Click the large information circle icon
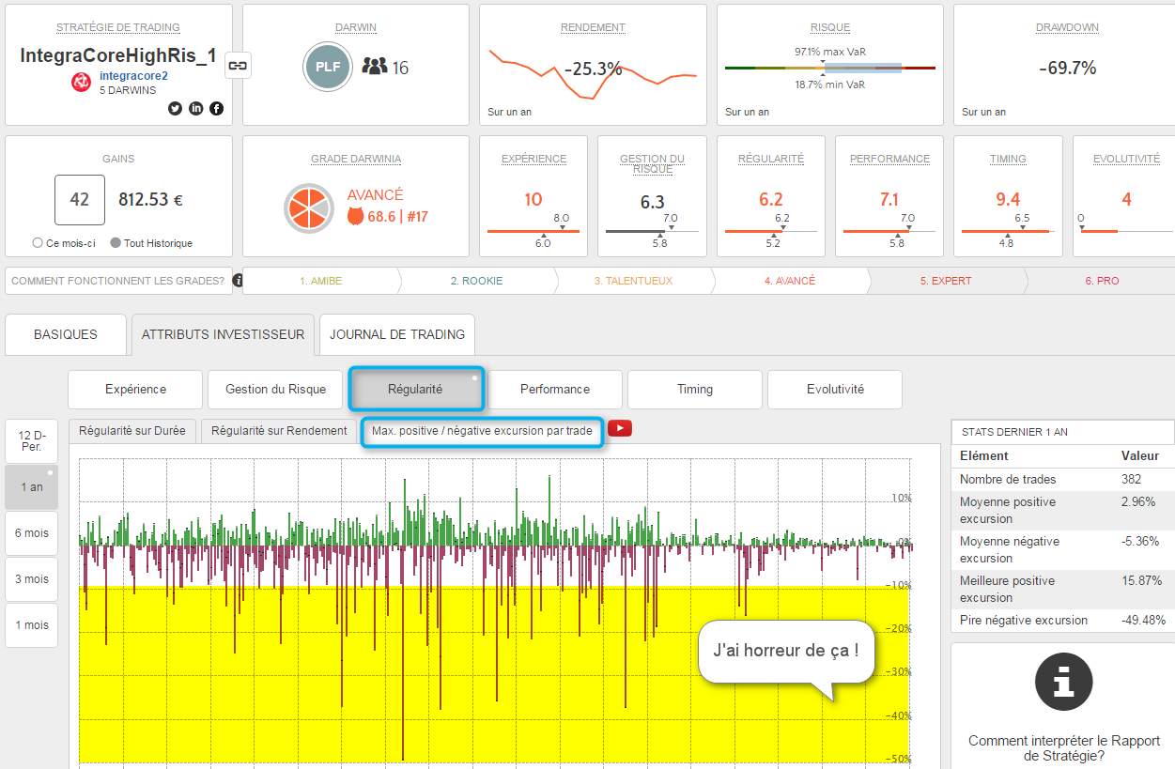 pos(1063,682)
